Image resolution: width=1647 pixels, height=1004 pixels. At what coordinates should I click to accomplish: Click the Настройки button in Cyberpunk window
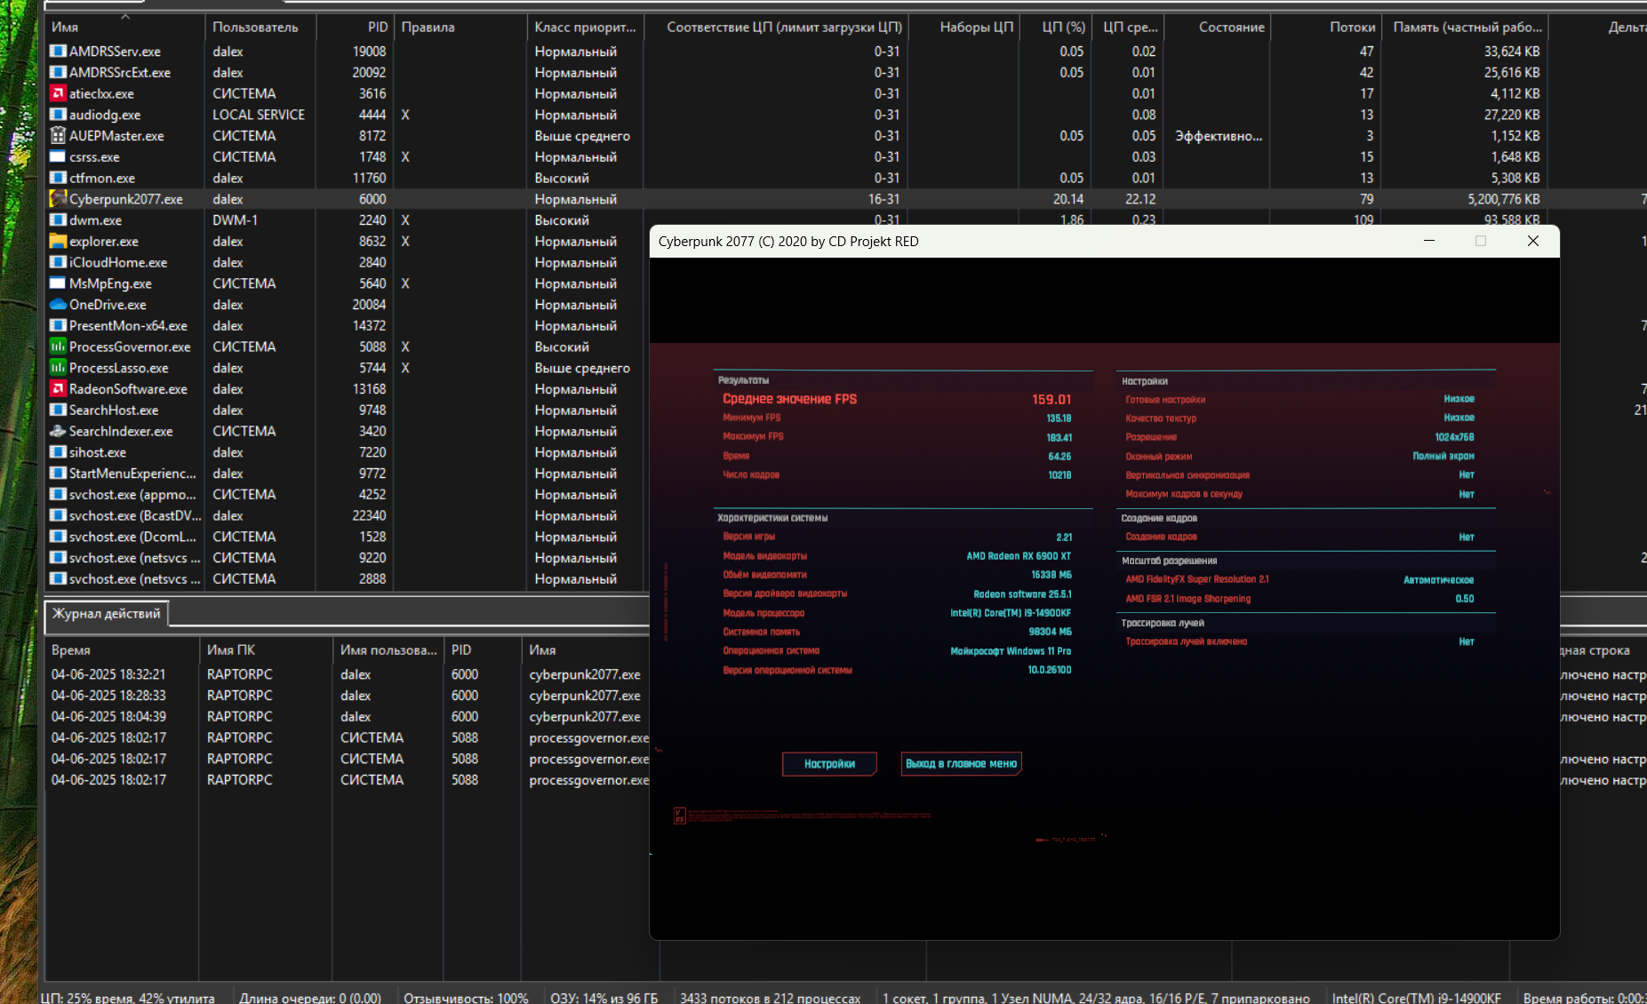(x=829, y=764)
